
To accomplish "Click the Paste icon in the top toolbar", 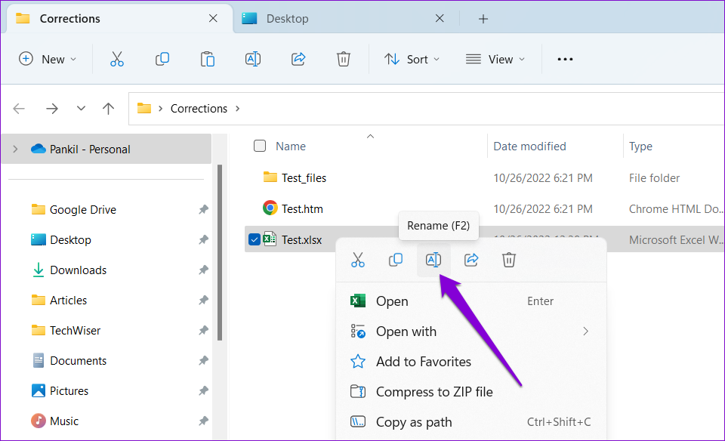I will click(x=208, y=59).
